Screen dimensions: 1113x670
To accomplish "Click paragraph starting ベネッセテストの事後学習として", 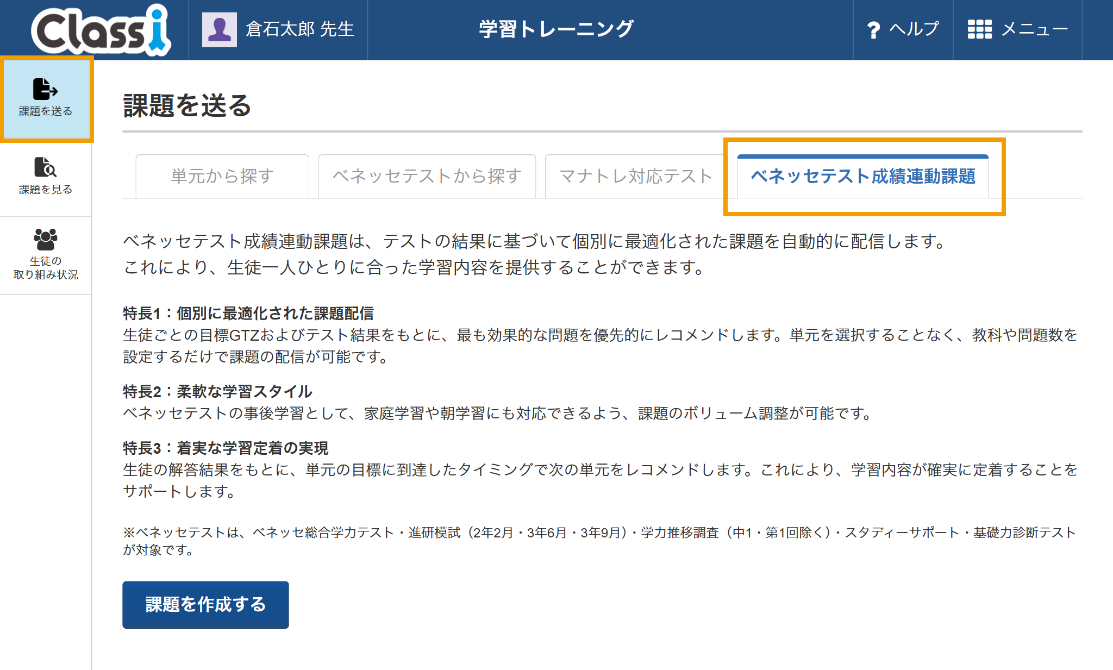I will pos(498,414).
